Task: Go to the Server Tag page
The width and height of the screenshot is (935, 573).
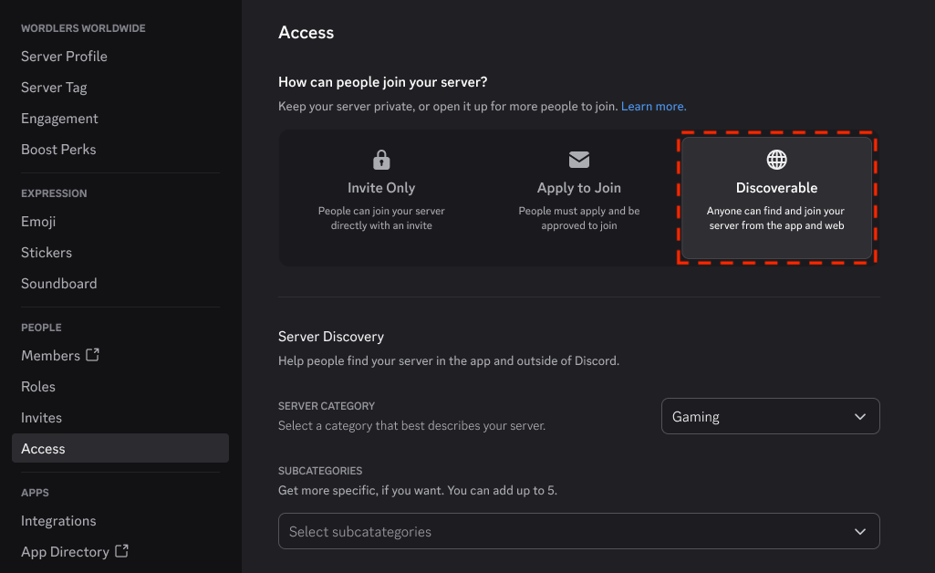Action: [54, 87]
